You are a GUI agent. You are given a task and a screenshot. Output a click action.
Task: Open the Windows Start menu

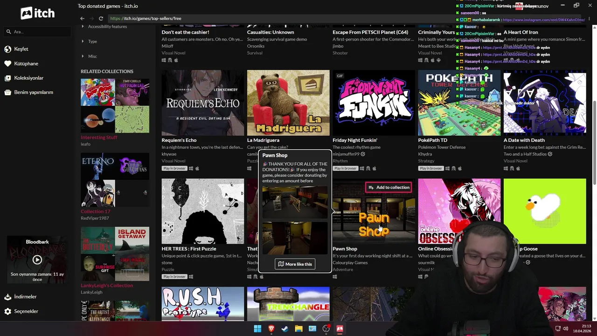(x=257, y=329)
